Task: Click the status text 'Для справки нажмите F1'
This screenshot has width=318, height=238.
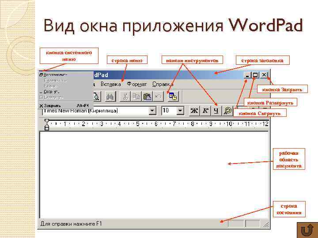Action: [x=71, y=224]
